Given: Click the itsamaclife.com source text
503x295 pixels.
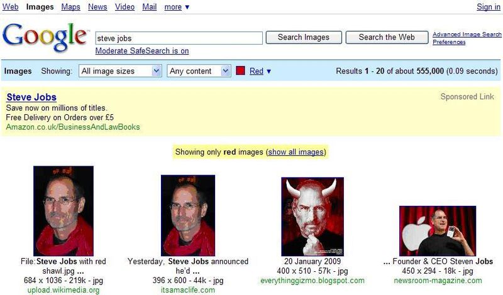Looking at the screenshot, I should [x=188, y=290].
